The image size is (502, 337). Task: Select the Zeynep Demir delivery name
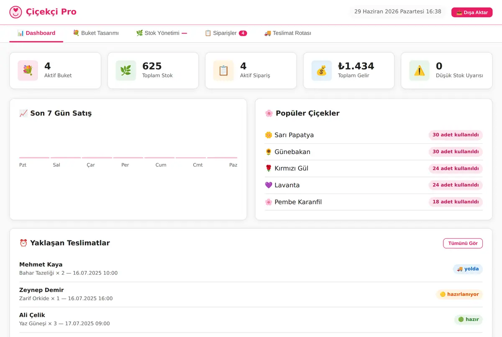(x=41, y=290)
